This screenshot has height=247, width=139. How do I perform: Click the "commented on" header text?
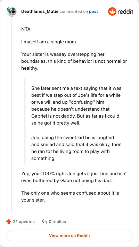(74, 11)
